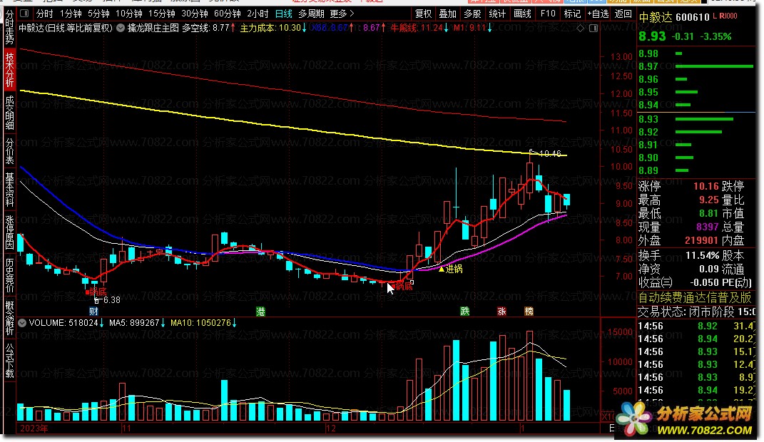Select the 60分钟 period

coord(228,14)
